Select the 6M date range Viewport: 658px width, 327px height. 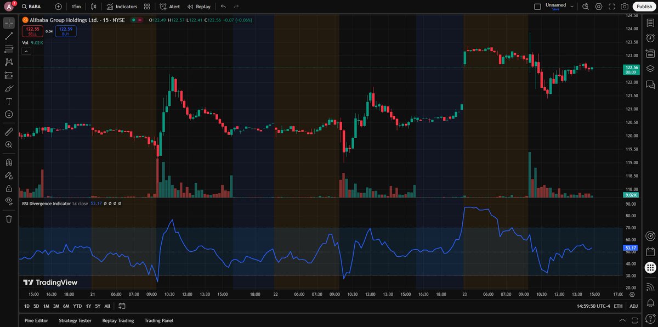tap(66, 306)
